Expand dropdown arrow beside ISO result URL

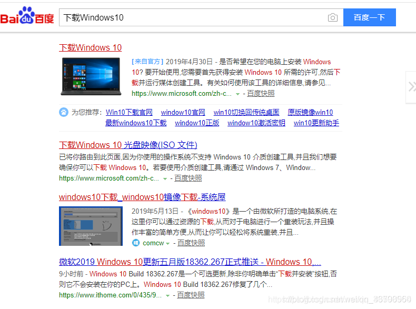coord(165,179)
